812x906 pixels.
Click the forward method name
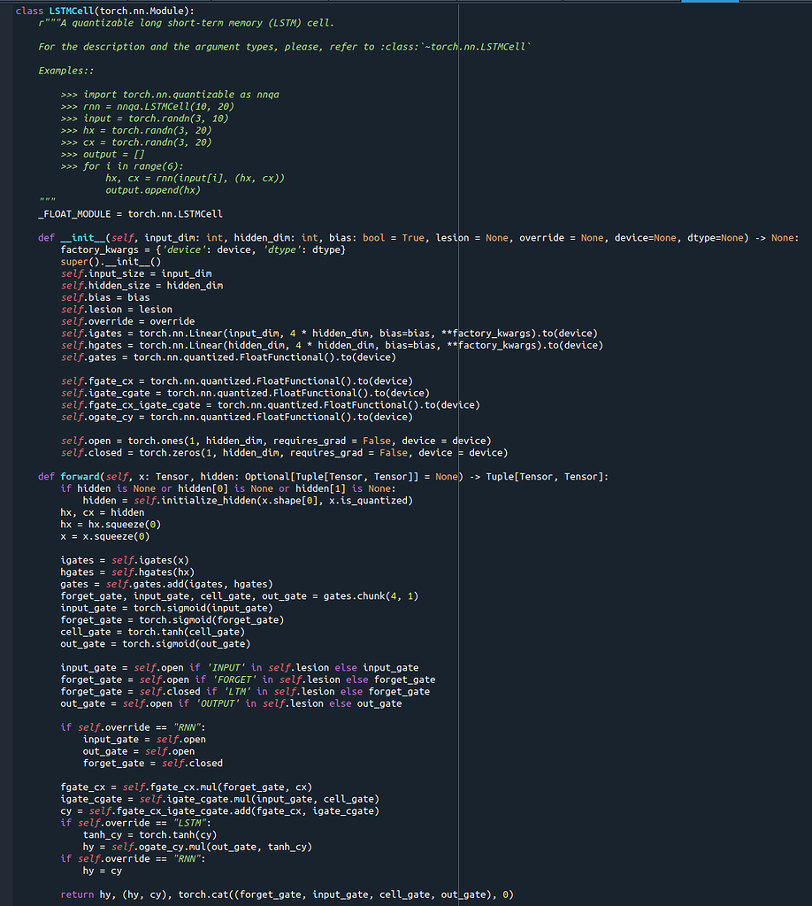click(x=80, y=476)
